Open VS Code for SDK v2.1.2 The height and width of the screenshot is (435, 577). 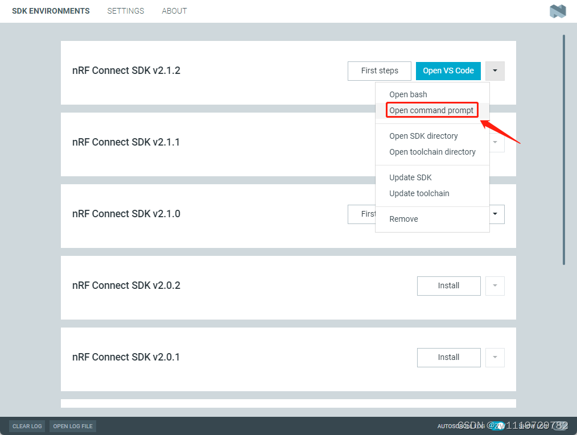click(x=448, y=71)
